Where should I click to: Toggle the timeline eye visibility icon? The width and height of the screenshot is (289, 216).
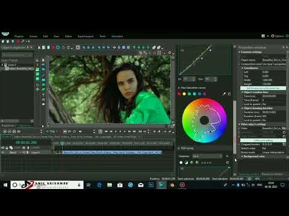3,148
